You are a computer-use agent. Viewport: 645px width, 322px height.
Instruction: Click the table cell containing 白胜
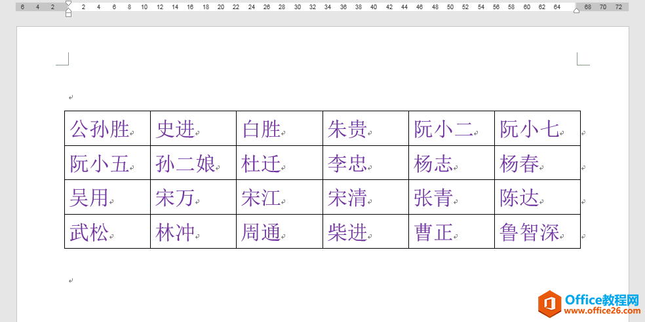280,128
